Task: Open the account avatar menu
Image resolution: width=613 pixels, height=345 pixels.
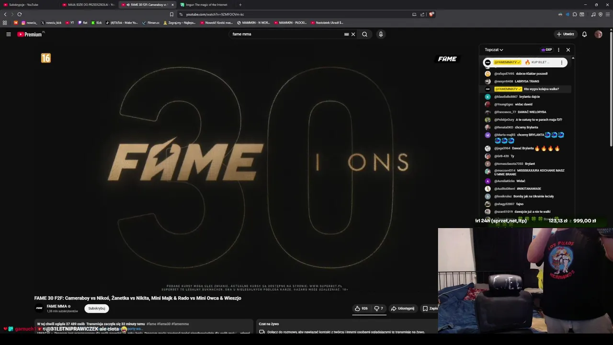Action: point(598,34)
